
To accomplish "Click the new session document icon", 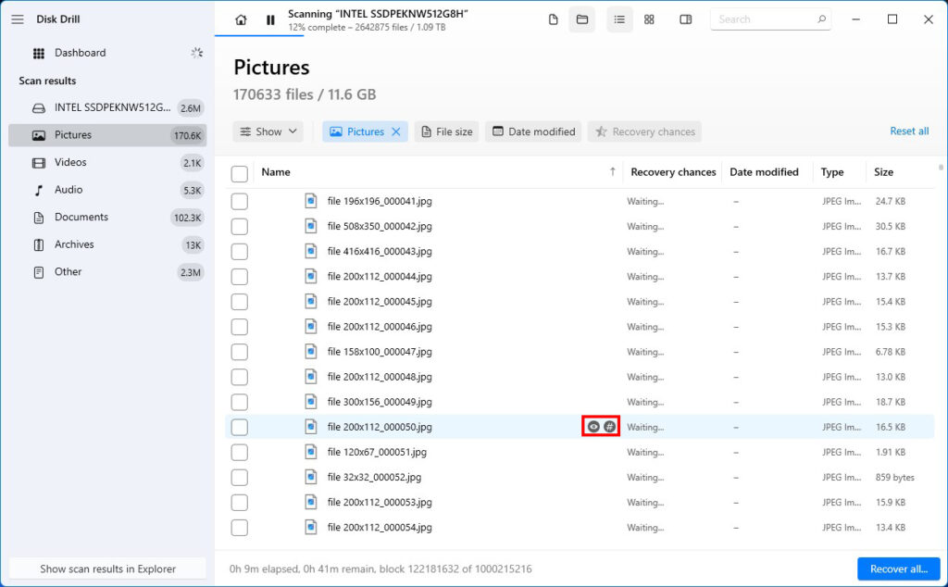I will coord(553,19).
